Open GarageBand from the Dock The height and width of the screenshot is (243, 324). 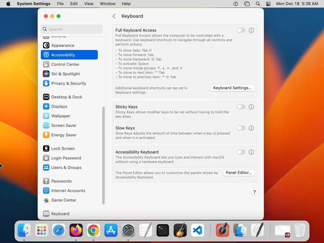(180, 230)
